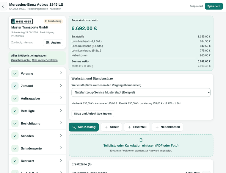The width and height of the screenshot is (226, 173).
Task: Click the plus icon on Nebenkosten button
Action: click(x=157, y=127)
